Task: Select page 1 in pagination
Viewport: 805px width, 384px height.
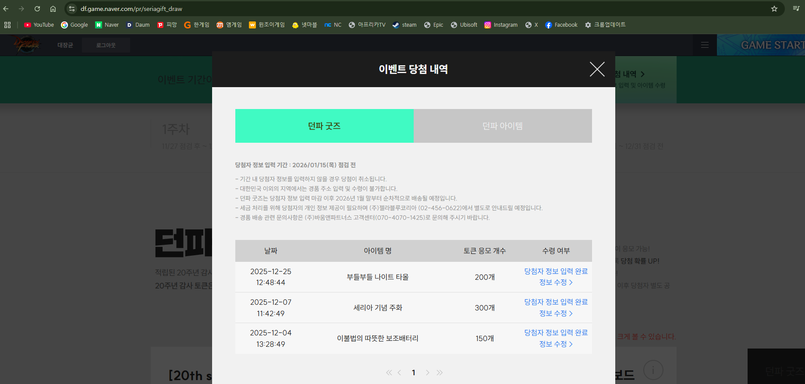Action: 413,373
